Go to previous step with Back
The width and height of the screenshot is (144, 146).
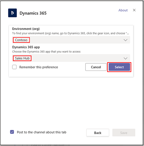(x=98, y=133)
